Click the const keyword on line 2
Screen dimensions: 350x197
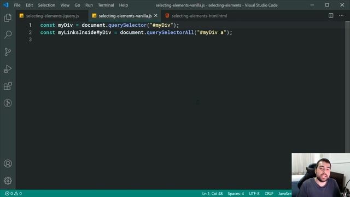pyautogui.click(x=48, y=32)
